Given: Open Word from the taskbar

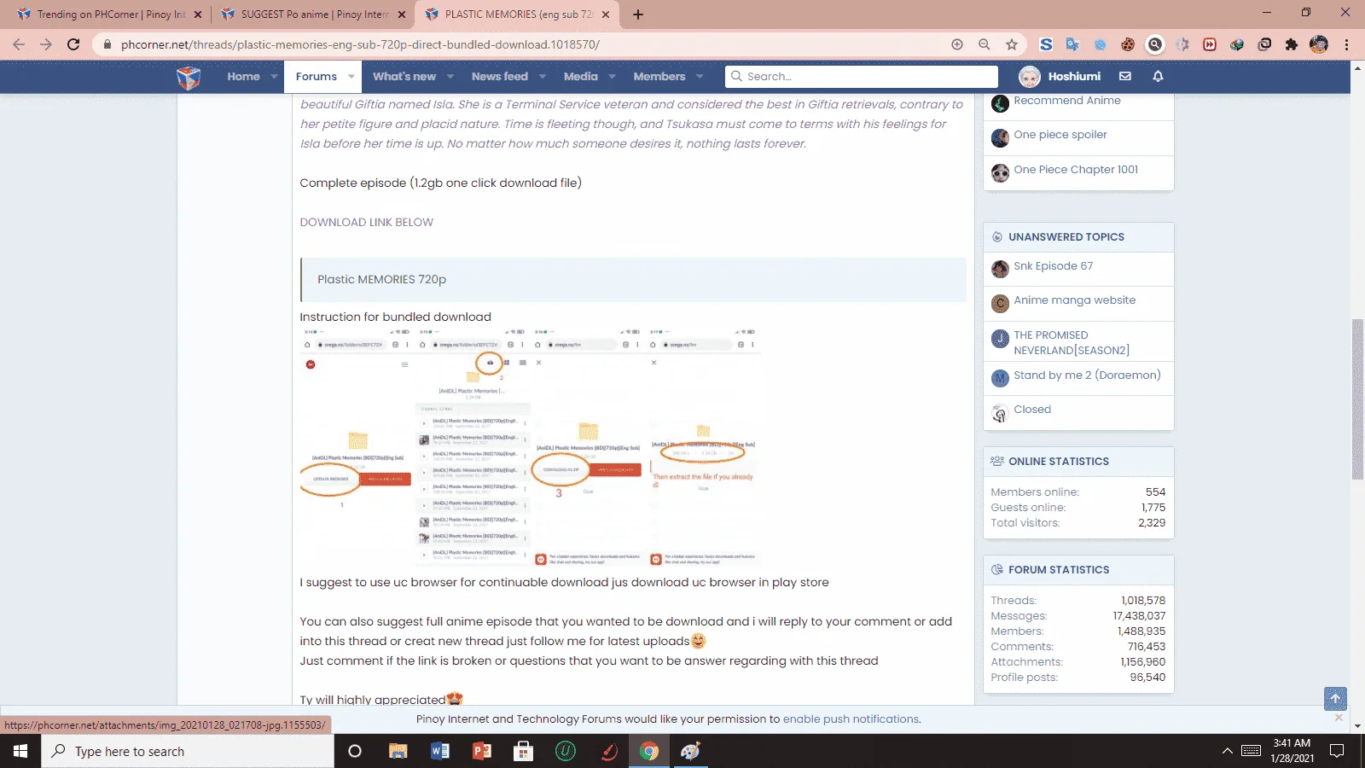Looking at the screenshot, I should 440,751.
